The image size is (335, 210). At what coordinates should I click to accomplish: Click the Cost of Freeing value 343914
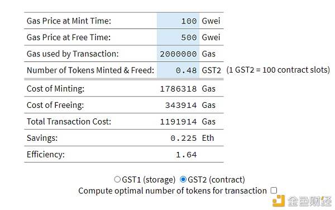(x=181, y=105)
